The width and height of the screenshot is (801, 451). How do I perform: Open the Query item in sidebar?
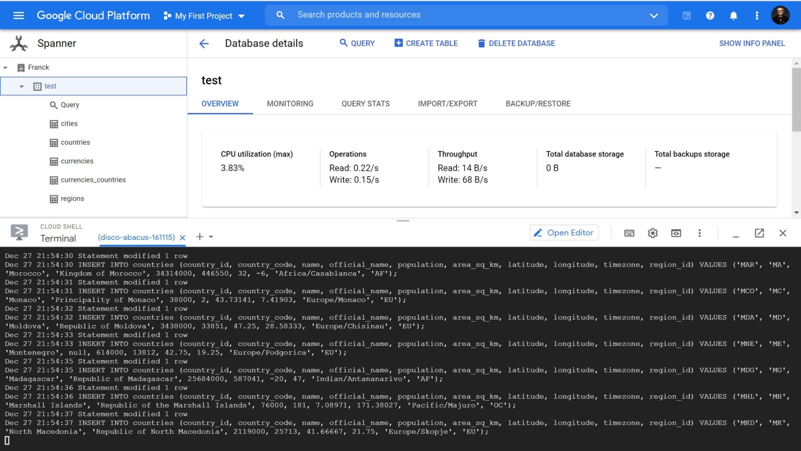point(70,105)
